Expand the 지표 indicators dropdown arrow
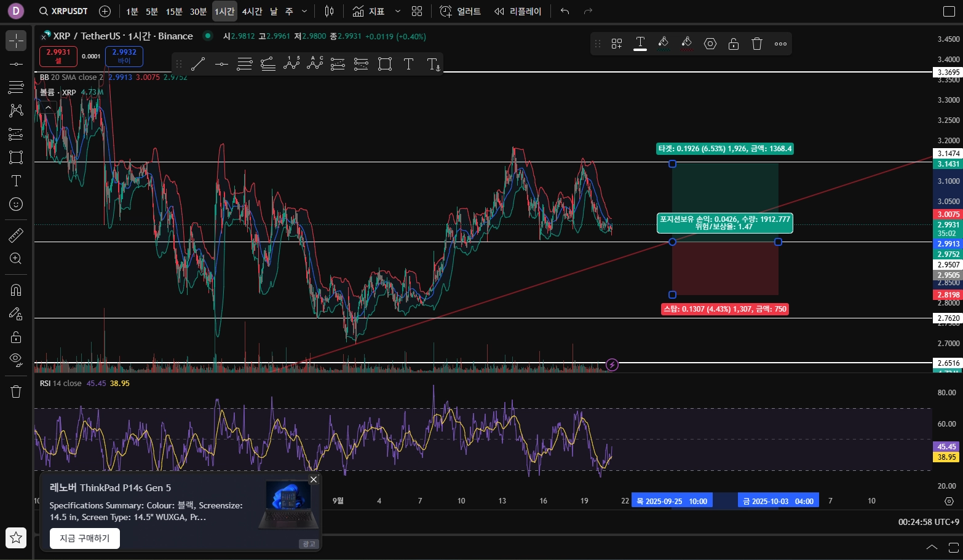Image resolution: width=963 pixels, height=560 pixels. [x=398, y=11]
